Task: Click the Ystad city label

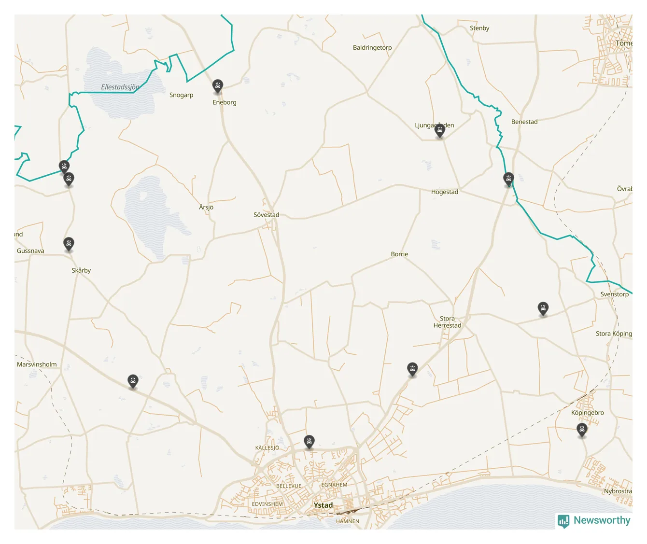Action: click(323, 505)
